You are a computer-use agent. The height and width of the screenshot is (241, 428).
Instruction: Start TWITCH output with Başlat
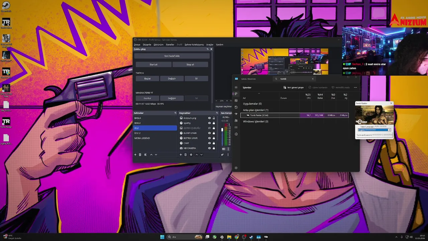click(147, 79)
